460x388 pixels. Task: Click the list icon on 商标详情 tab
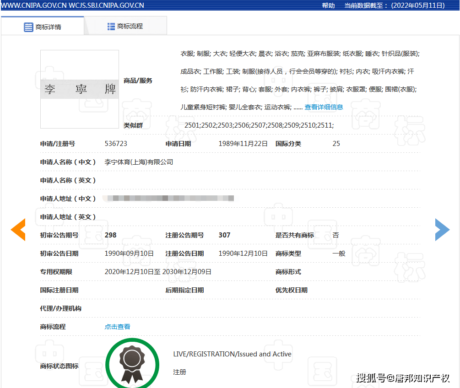pyautogui.click(x=28, y=27)
